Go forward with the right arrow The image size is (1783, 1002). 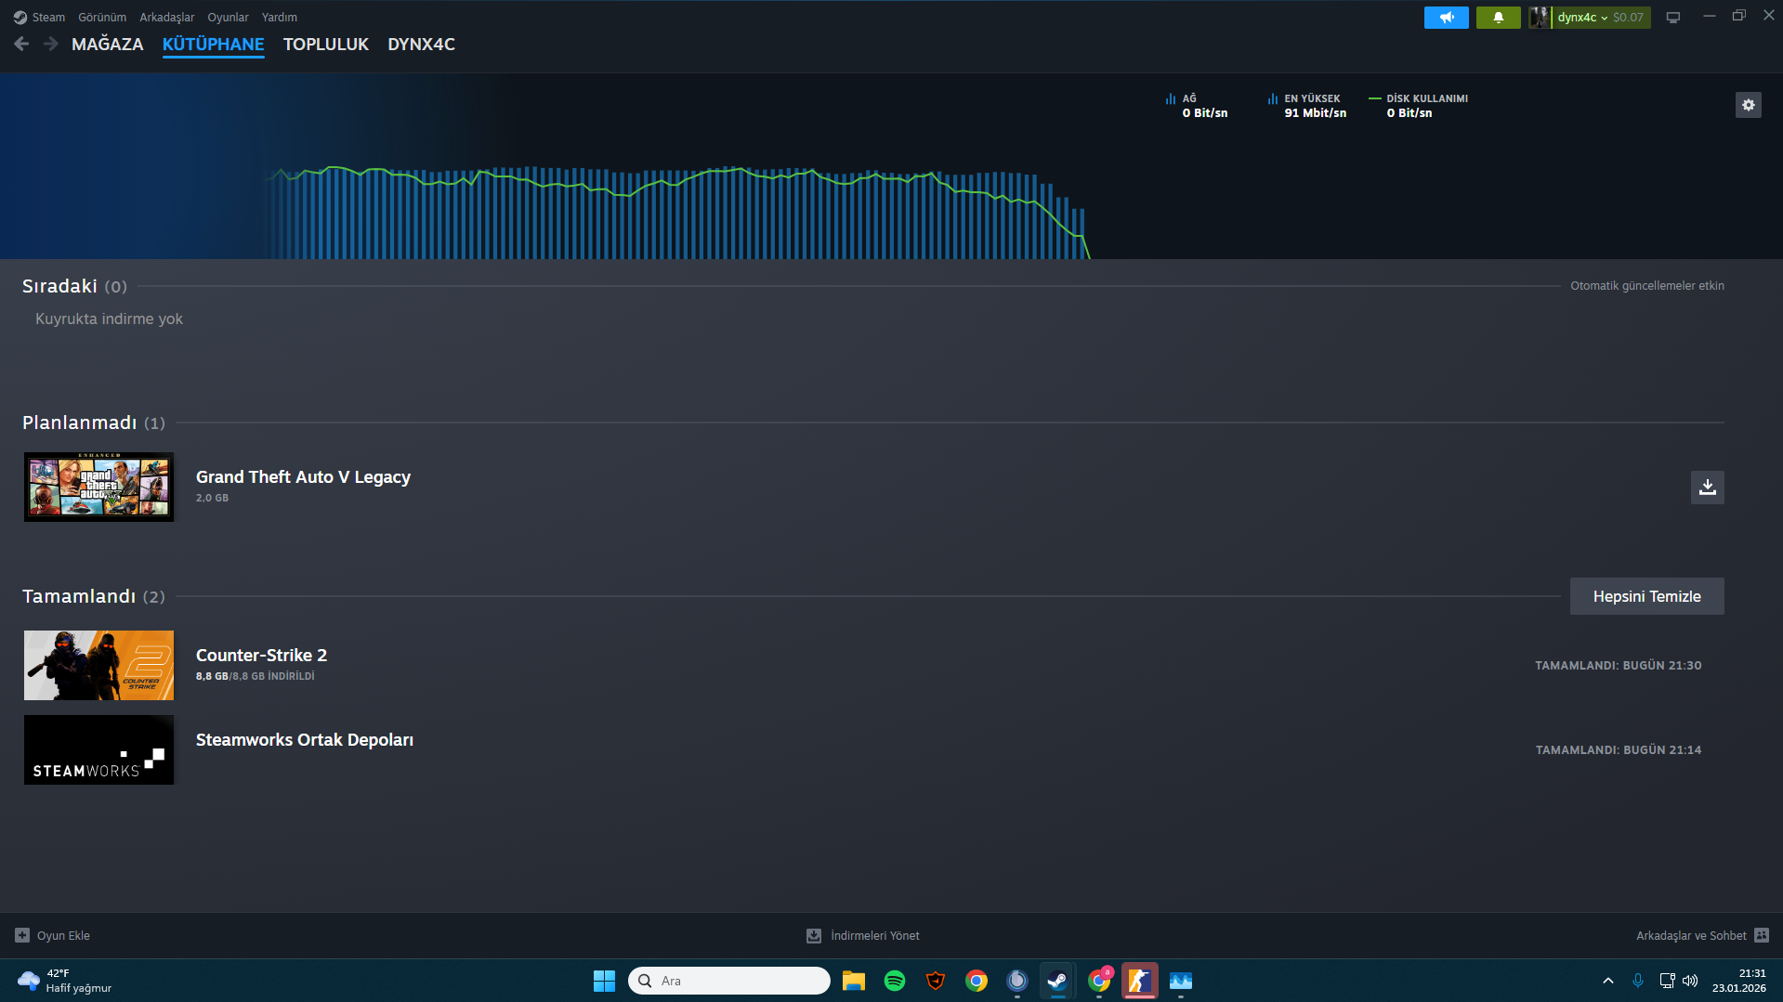[51, 44]
